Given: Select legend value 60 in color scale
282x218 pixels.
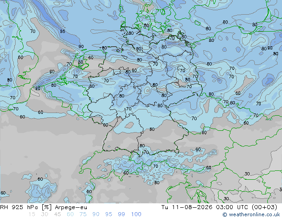Looking at the screenshot, I should 70,214.
